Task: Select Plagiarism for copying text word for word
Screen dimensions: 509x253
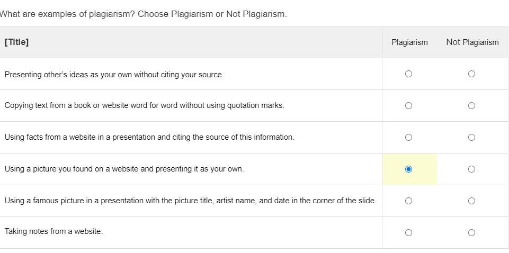Action: tap(408, 106)
